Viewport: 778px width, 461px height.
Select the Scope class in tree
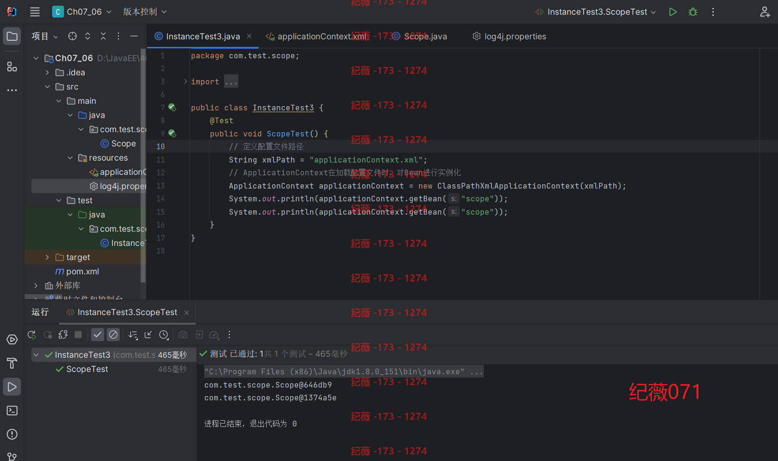pyautogui.click(x=118, y=144)
